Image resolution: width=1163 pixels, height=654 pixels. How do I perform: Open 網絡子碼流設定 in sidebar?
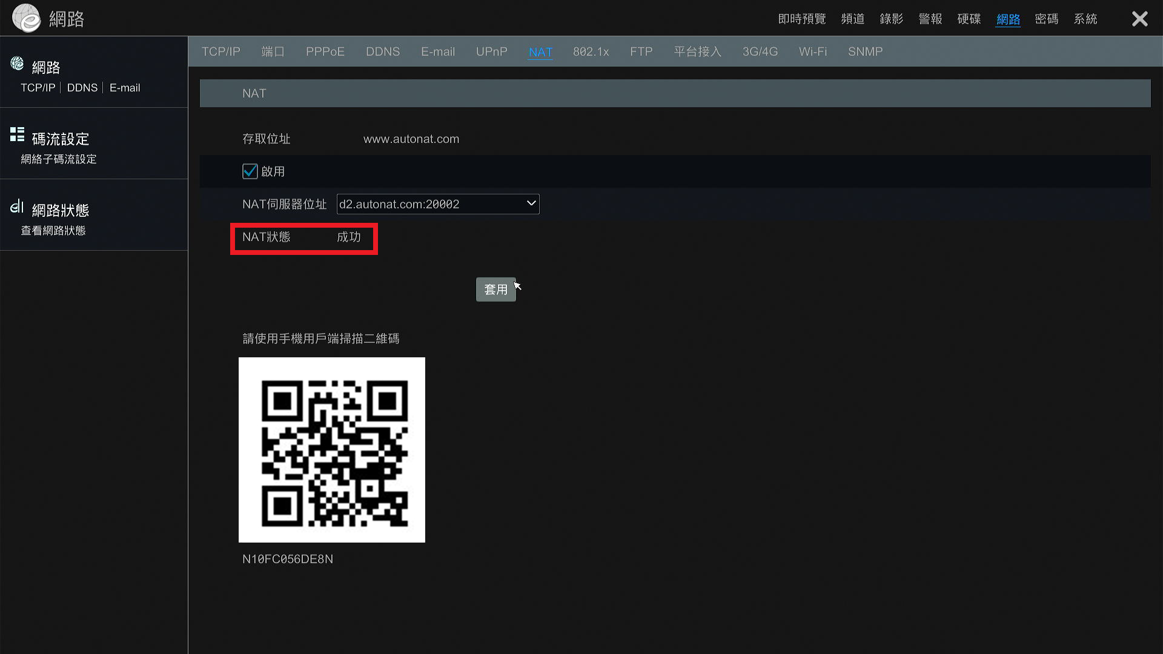point(59,159)
